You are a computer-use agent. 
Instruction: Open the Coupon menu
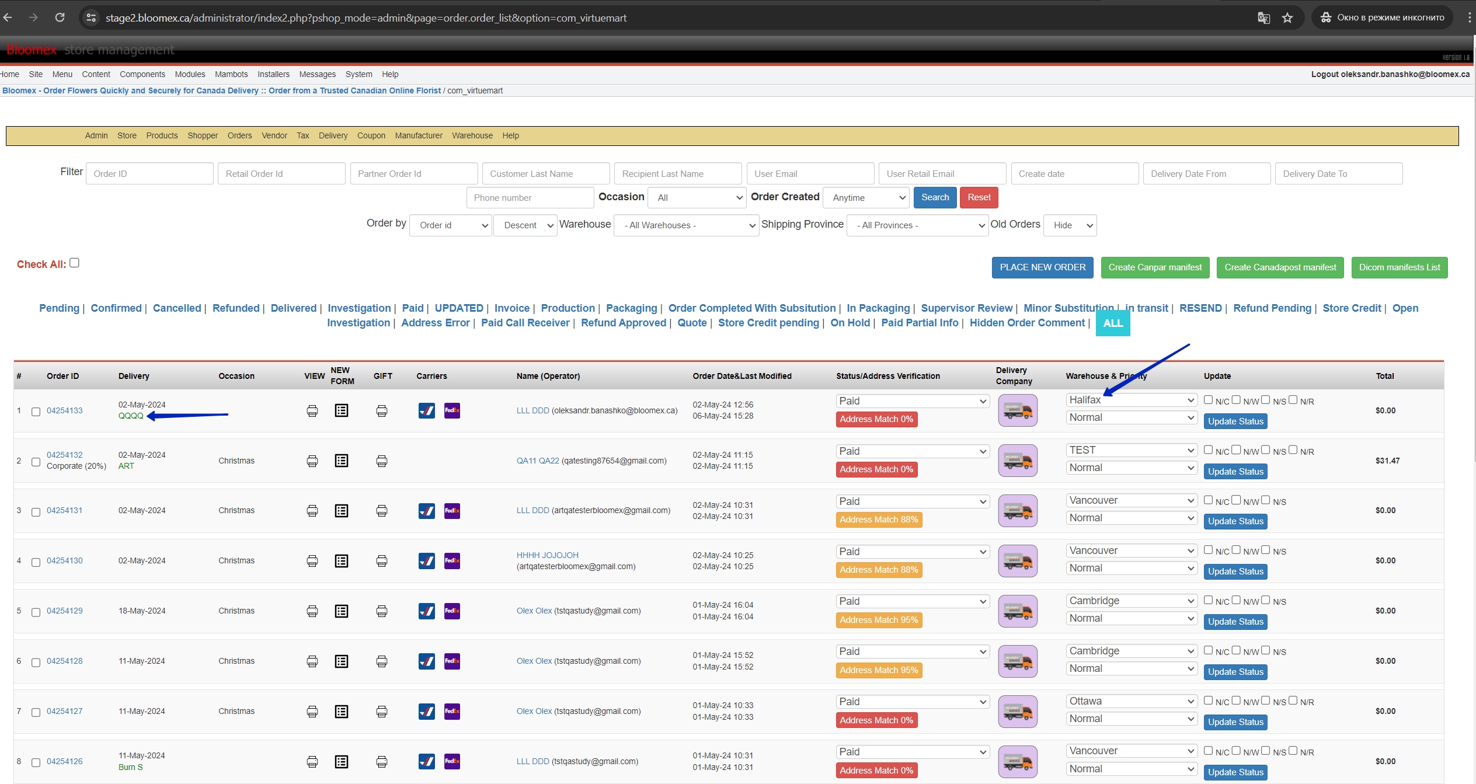(371, 135)
